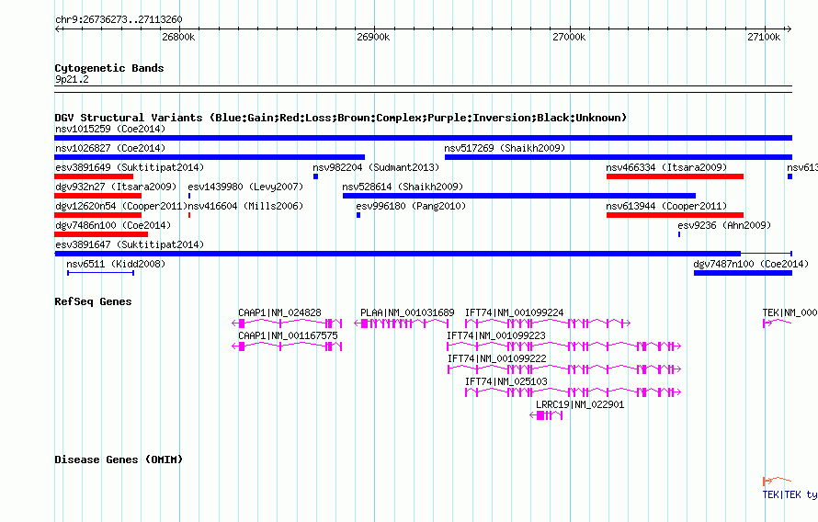This screenshot has width=818, height=522.
Task: Click the blue dgv7487n100 gain bar
Action: point(743,273)
